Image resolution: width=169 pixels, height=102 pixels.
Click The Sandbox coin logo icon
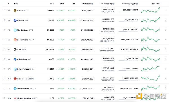(x=15, y=30)
